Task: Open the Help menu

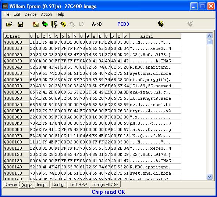Action: (60, 14)
